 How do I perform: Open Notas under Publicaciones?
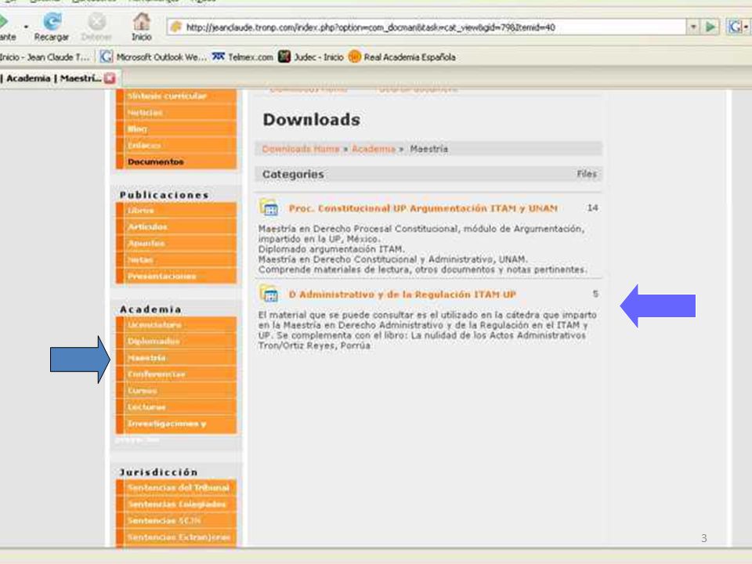pyautogui.click(x=176, y=259)
